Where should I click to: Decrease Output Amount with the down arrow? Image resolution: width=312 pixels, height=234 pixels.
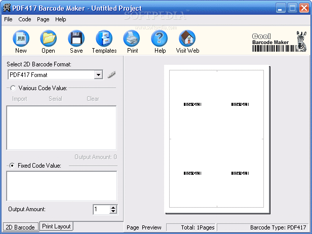click(x=113, y=212)
